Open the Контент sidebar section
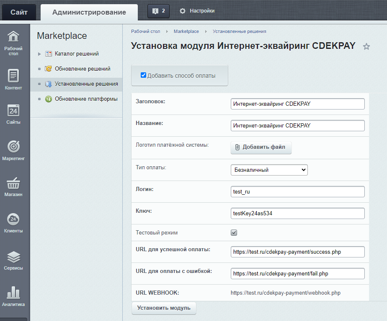 pos(13,79)
